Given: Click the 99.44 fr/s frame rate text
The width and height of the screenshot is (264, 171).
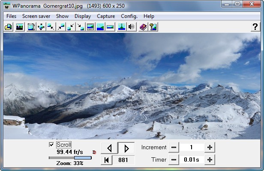Looking at the screenshot, I should point(70,152).
